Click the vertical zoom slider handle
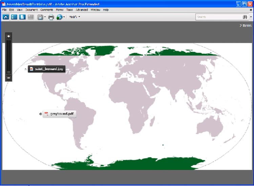The image size is (254, 186). coord(9,72)
